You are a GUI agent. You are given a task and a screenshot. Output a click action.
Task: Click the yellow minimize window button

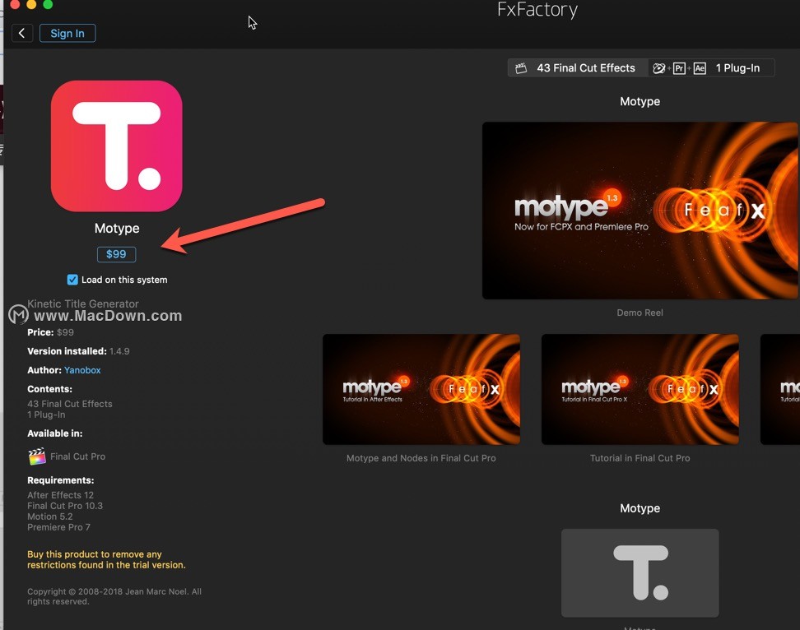(31, 4)
